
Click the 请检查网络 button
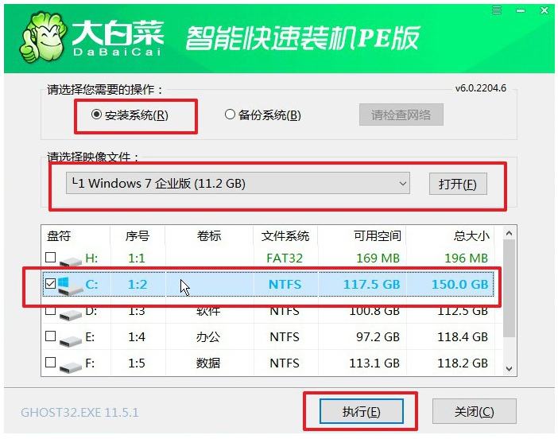coord(401,115)
